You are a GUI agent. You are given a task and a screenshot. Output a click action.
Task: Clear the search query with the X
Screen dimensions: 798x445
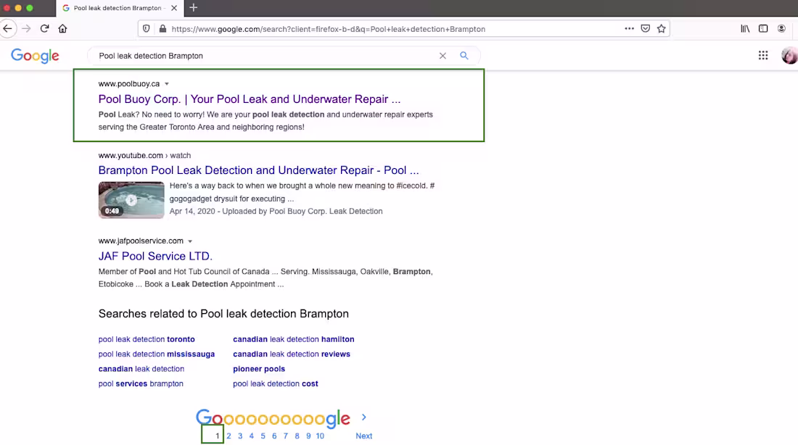coord(443,55)
